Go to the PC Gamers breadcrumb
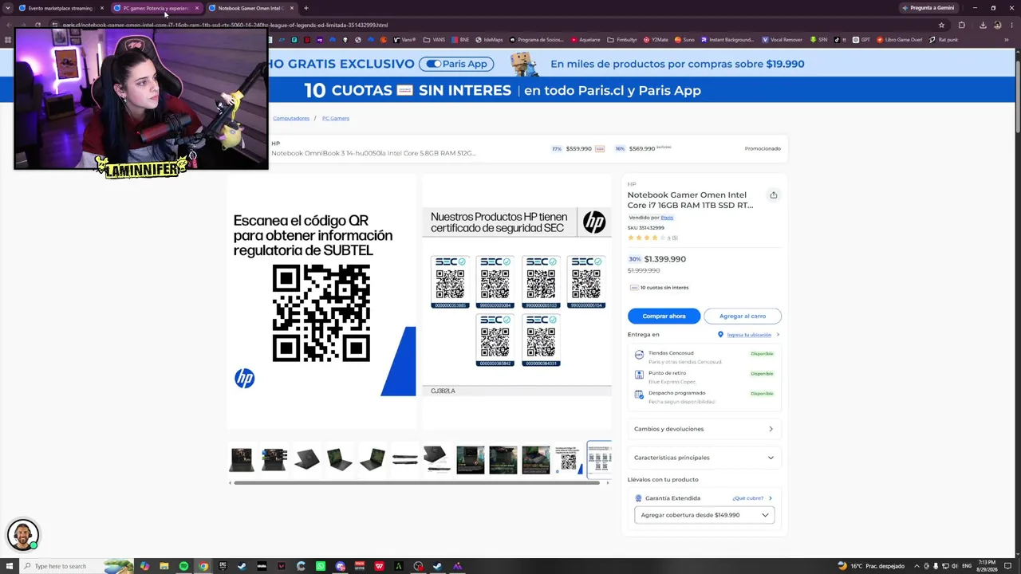This screenshot has width=1021, height=574. (336, 118)
